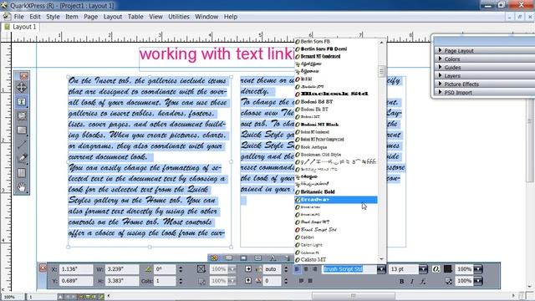535x301 pixels.
Task: Click the Classic tab icon of Measurements
Action: pyautogui.click(x=214, y=258)
